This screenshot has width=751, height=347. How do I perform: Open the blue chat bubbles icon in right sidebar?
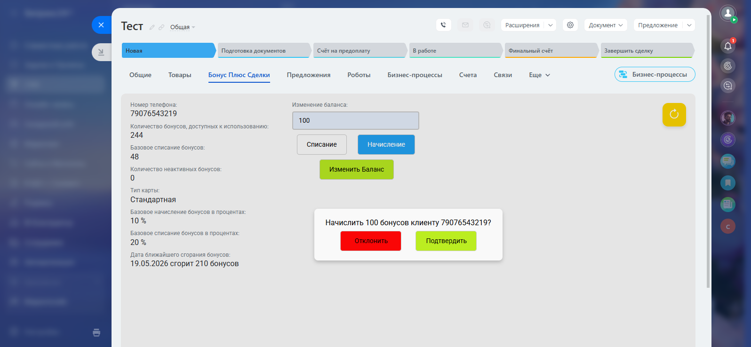tap(728, 161)
